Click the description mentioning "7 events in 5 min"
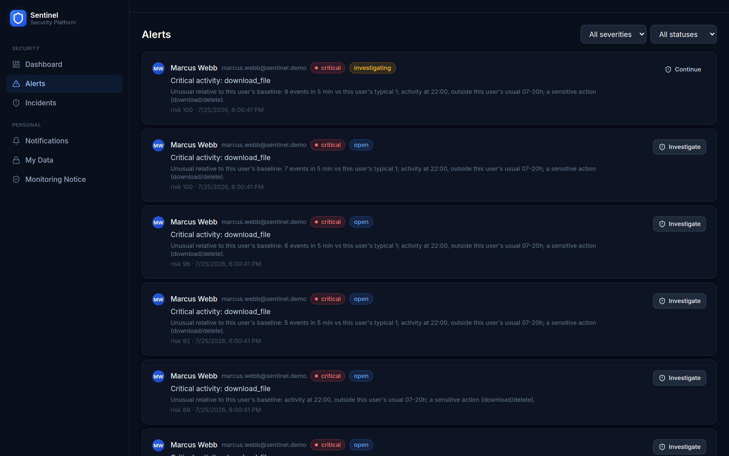The width and height of the screenshot is (729, 456). [x=383, y=173]
